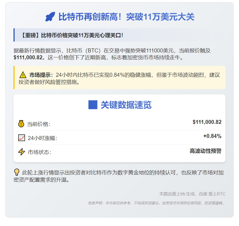Click the disclaimer text starting with 免责声明
This screenshot has height=226, width=239.
[156, 203]
